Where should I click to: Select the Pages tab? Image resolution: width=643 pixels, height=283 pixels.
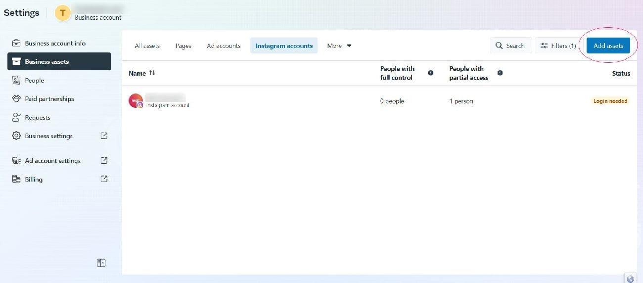coord(183,46)
